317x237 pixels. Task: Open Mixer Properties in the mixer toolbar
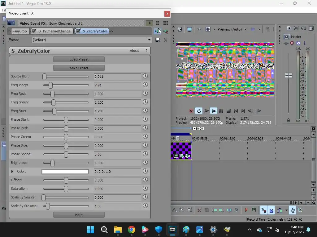click(x=289, y=28)
